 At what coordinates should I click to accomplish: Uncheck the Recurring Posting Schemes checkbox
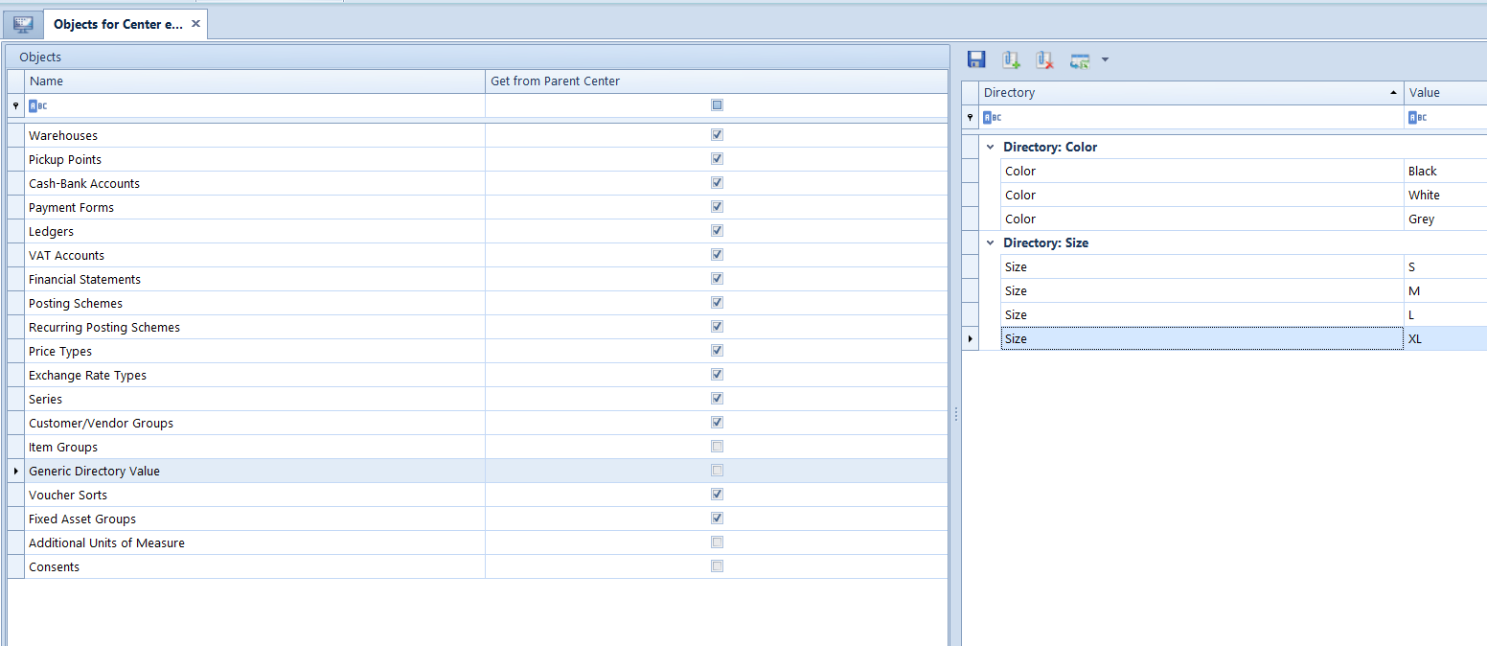[x=717, y=327]
